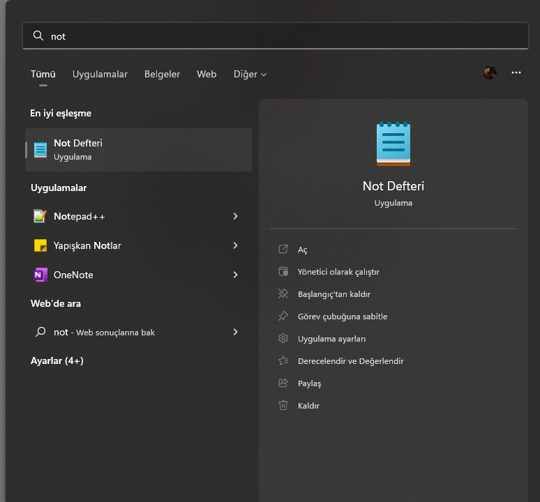The image size is (540, 502).
Task: Open the three-dot more options menu
Action: click(516, 73)
